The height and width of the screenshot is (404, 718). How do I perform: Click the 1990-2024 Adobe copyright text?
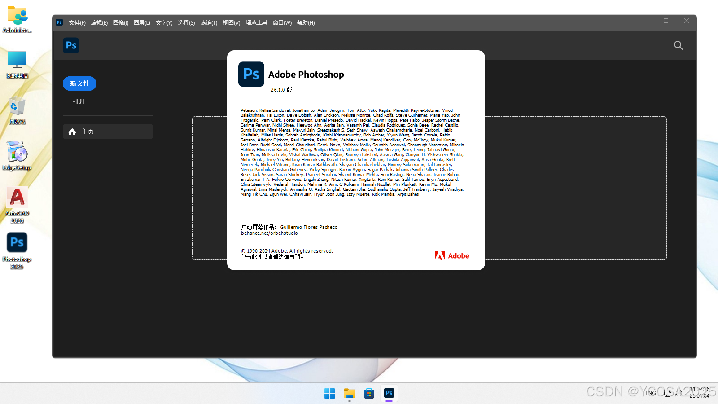[x=287, y=251]
